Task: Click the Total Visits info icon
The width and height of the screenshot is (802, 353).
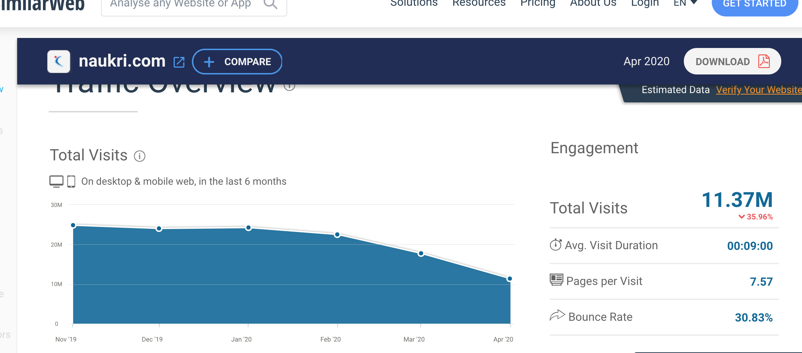Action: coord(140,156)
